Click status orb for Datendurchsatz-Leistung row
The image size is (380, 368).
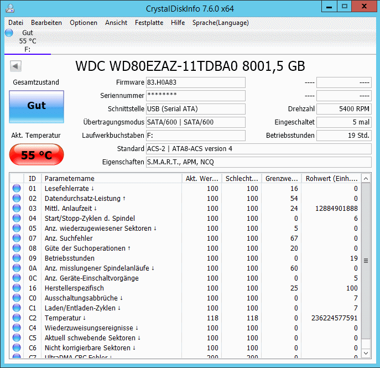pos(17,198)
